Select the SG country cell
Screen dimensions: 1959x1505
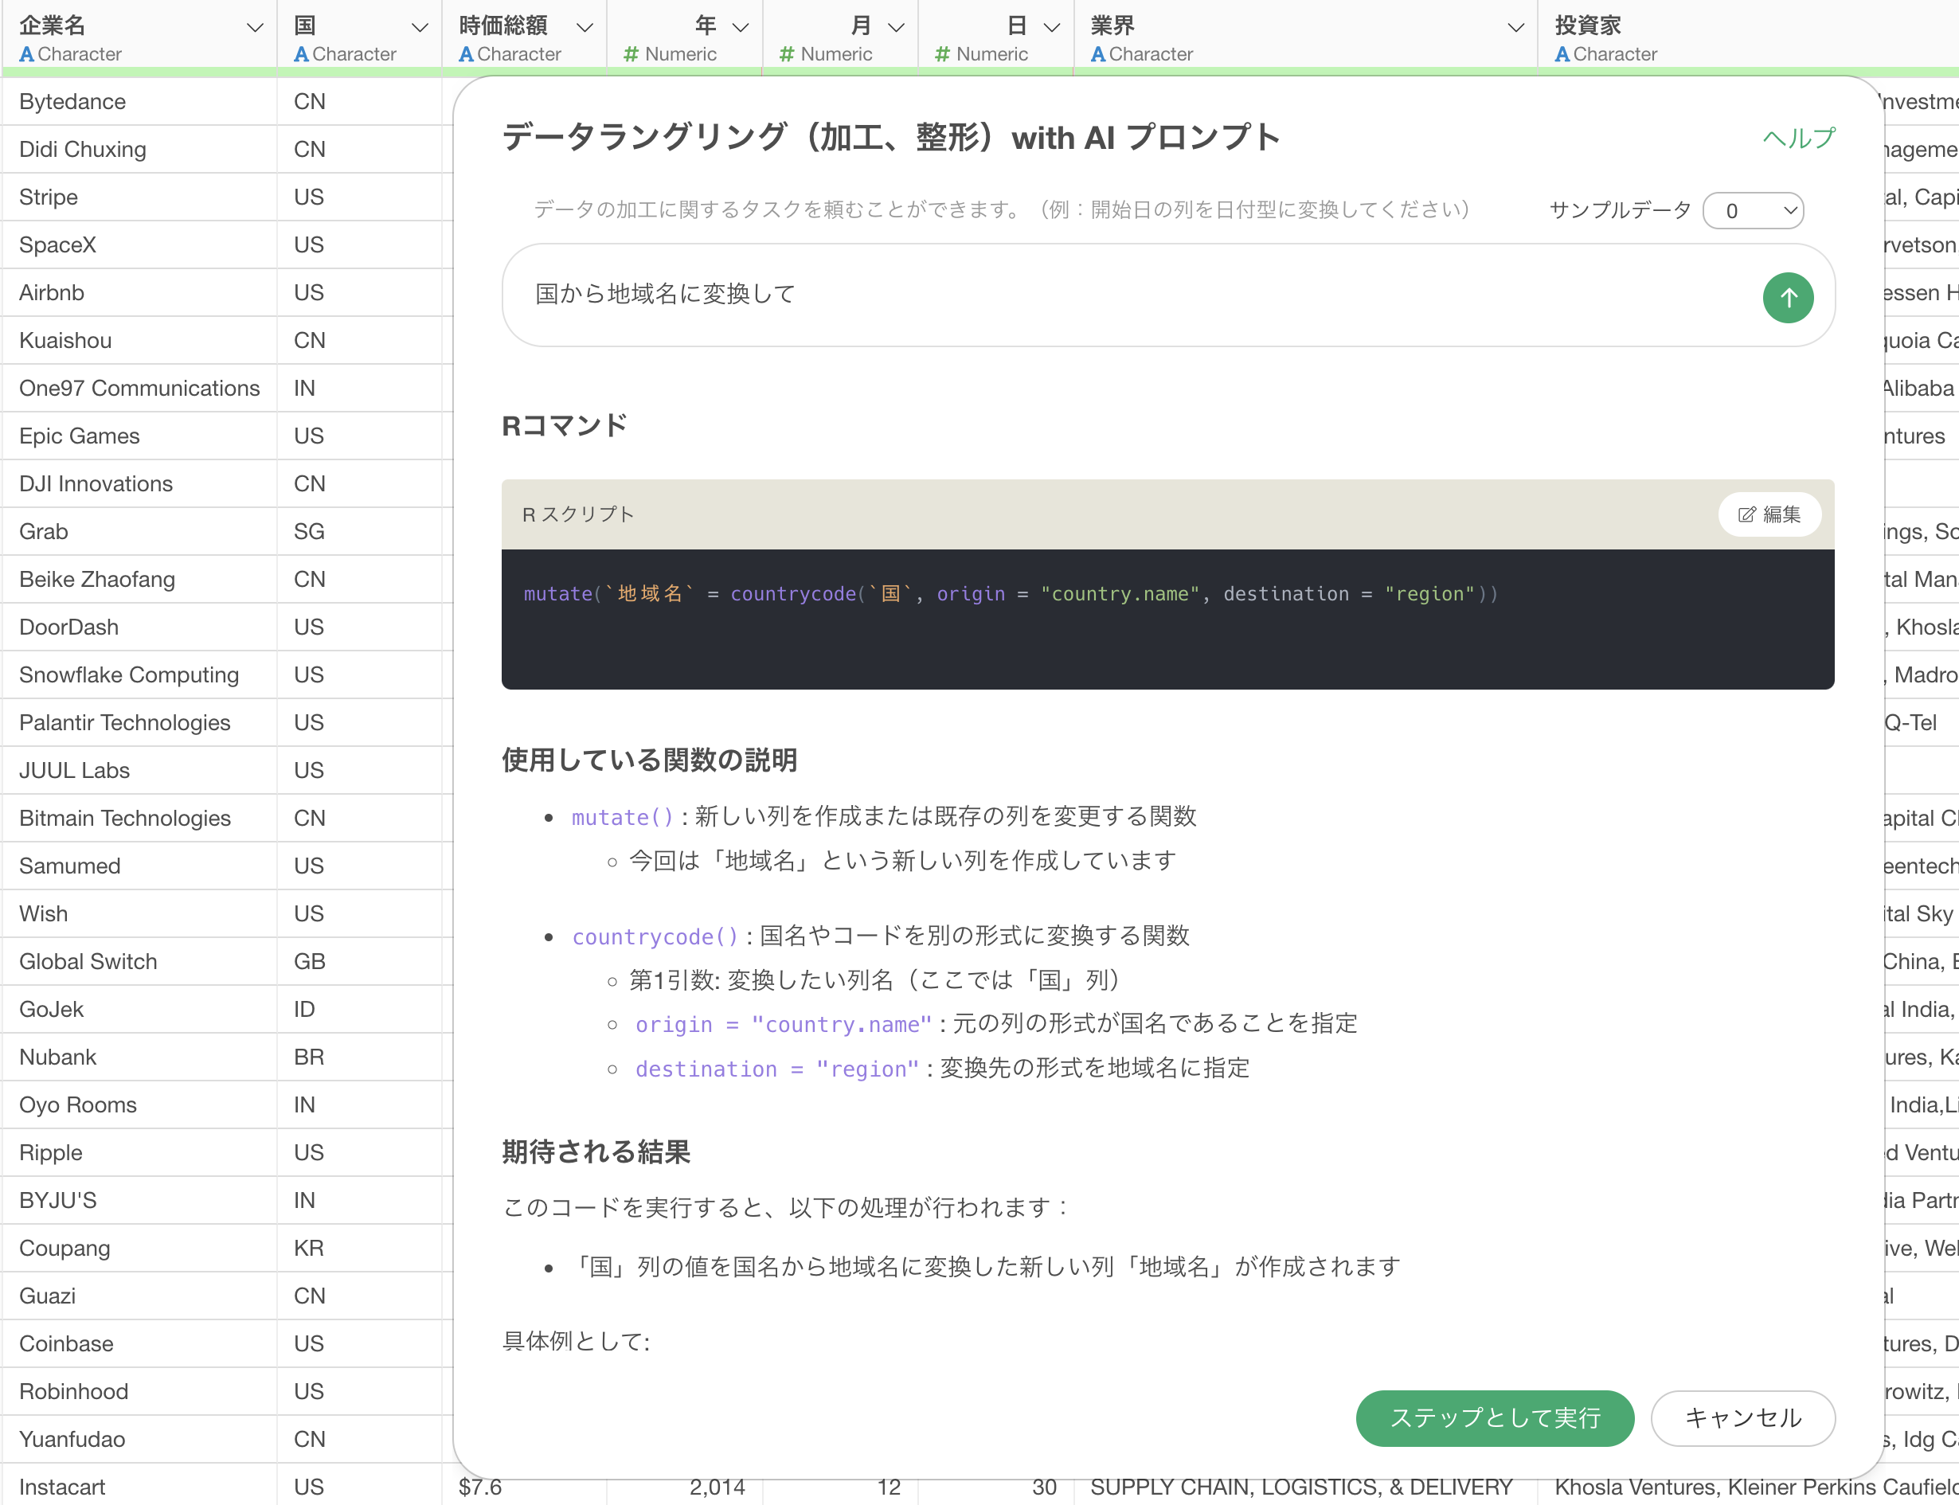click(x=359, y=531)
